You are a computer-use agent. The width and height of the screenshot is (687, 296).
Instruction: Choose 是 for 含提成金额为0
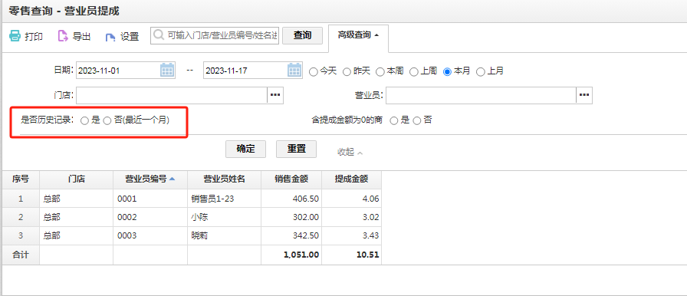(x=394, y=121)
